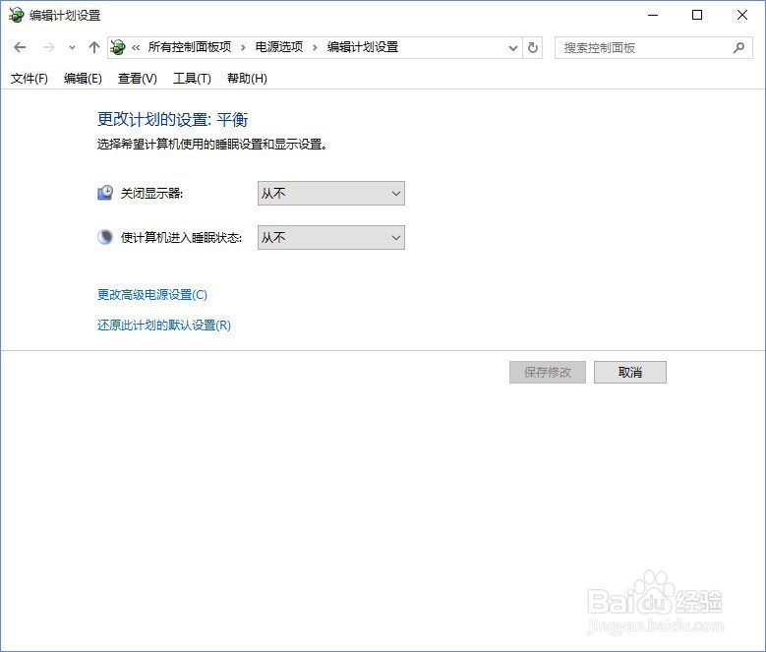Image resolution: width=766 pixels, height=652 pixels.
Task: Open the 文件(F) menu
Action: pyautogui.click(x=29, y=79)
